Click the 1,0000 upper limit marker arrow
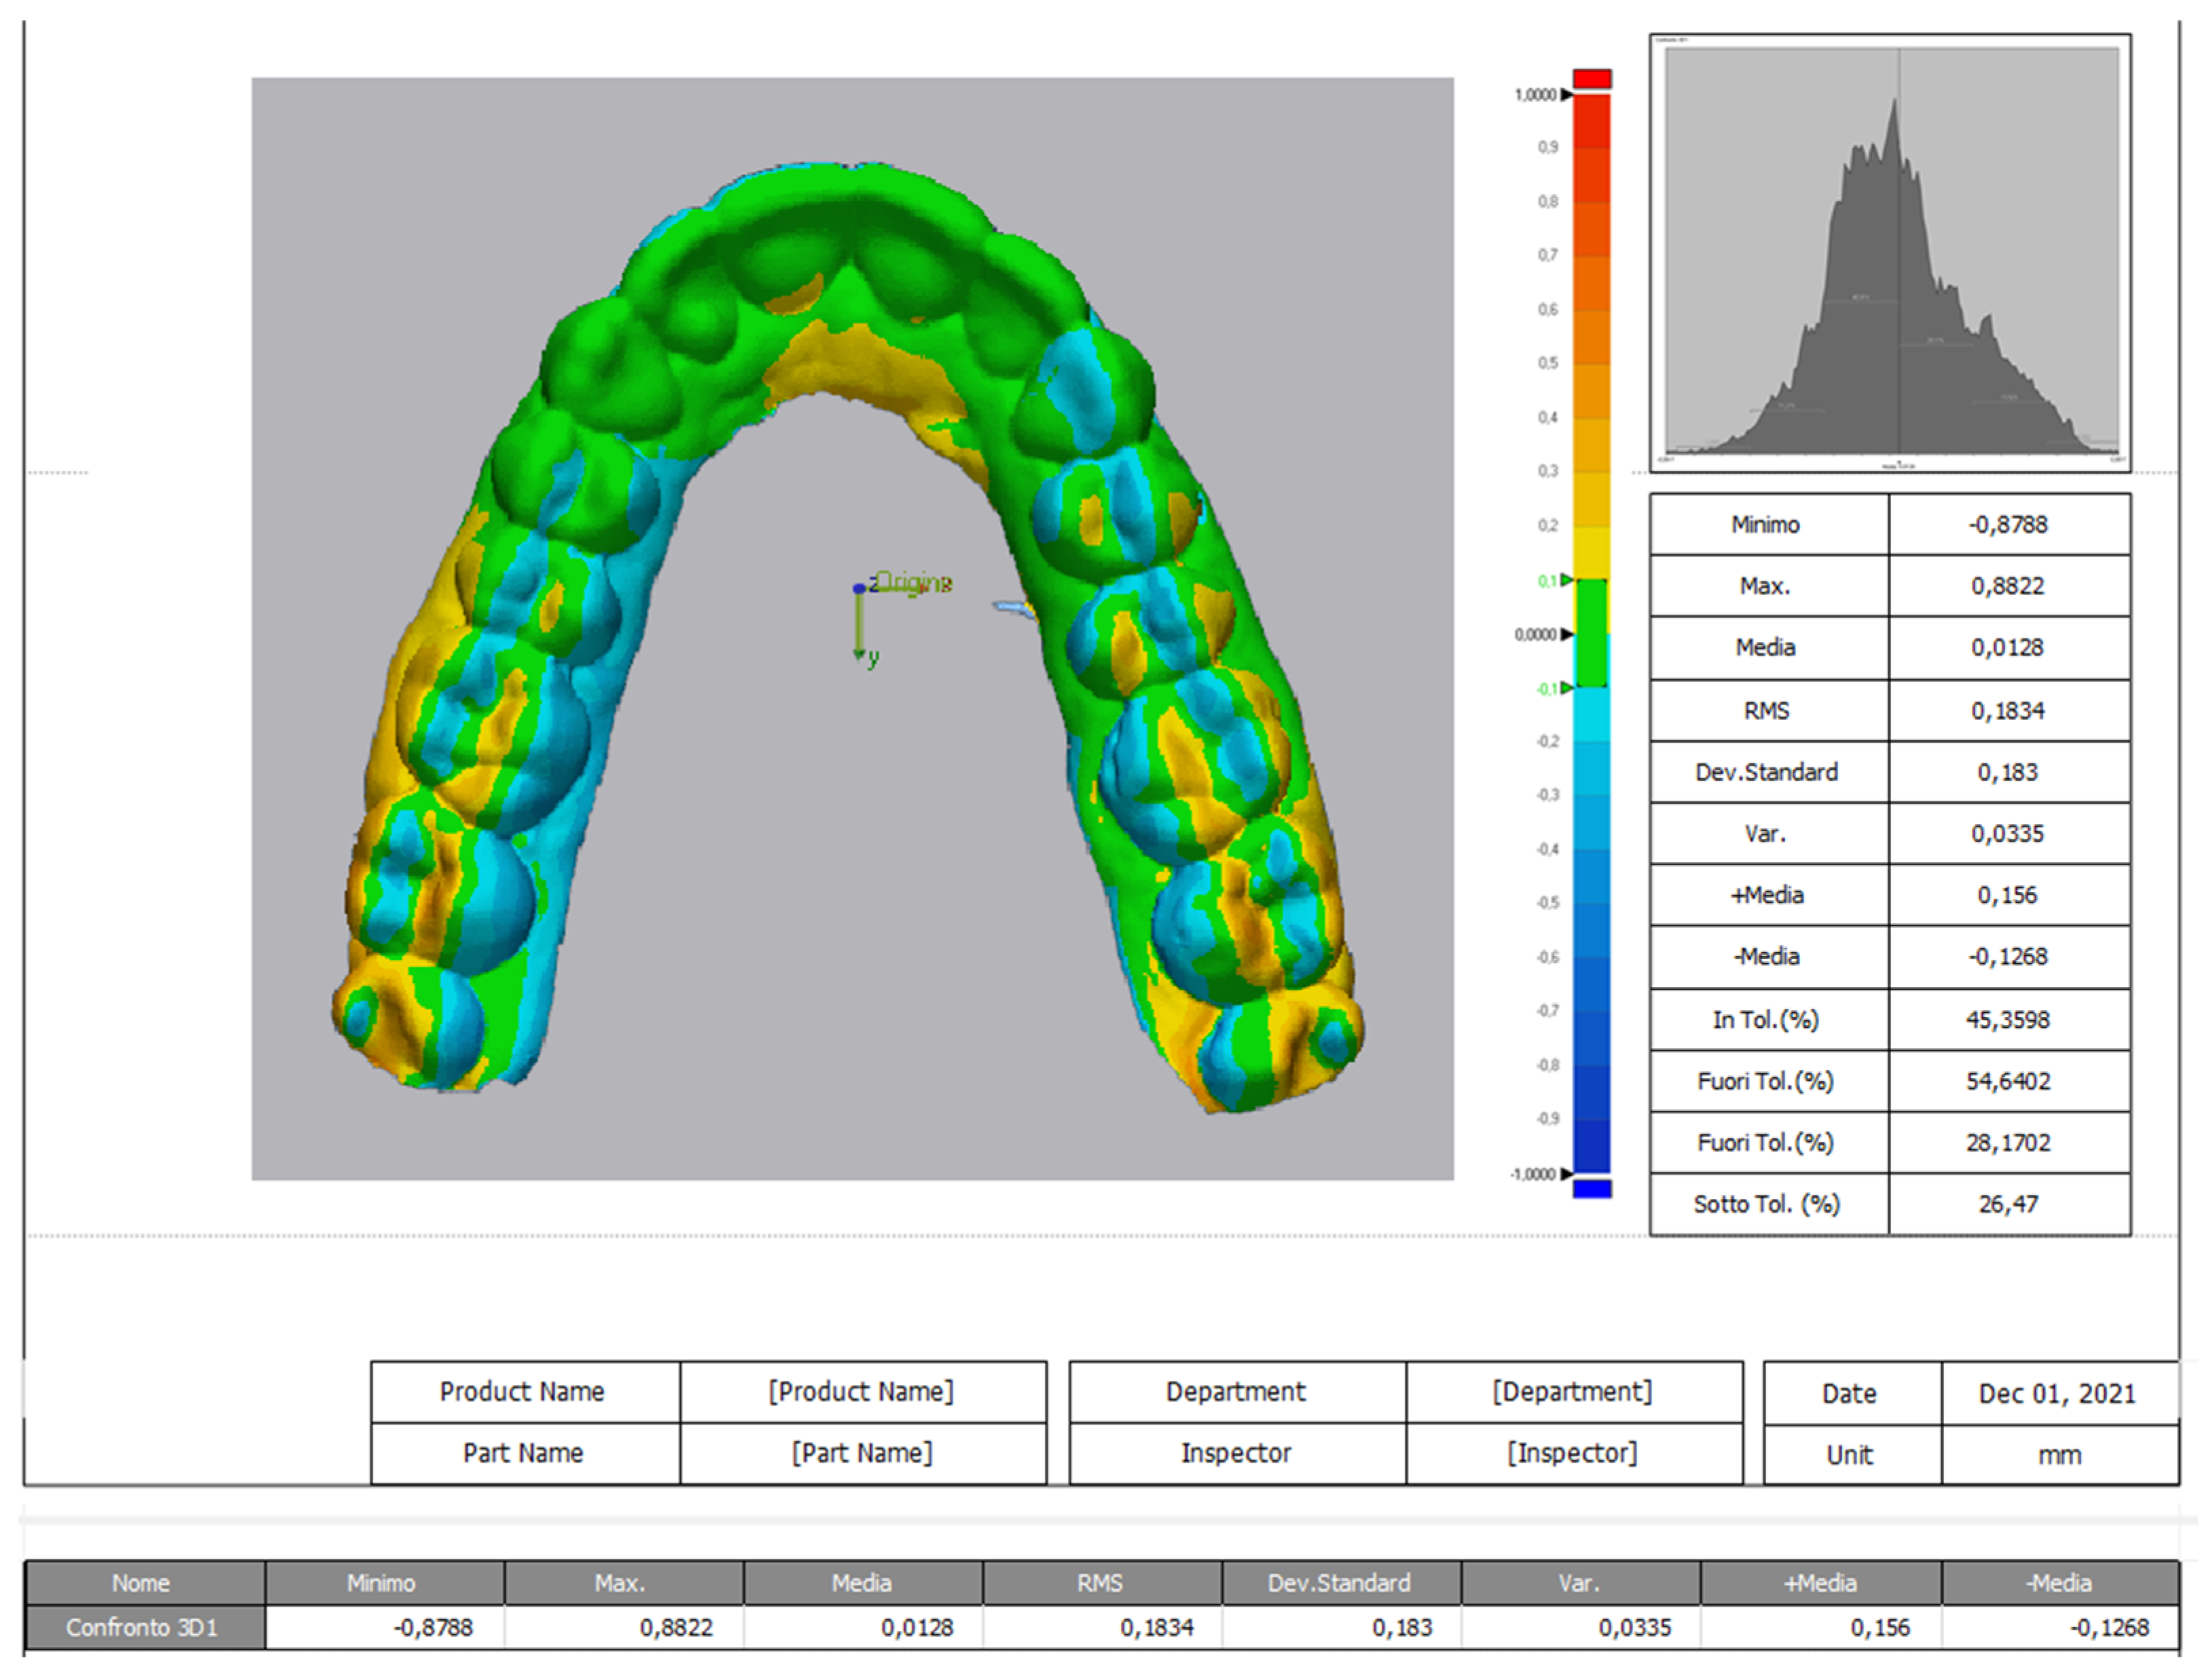 point(1567,95)
